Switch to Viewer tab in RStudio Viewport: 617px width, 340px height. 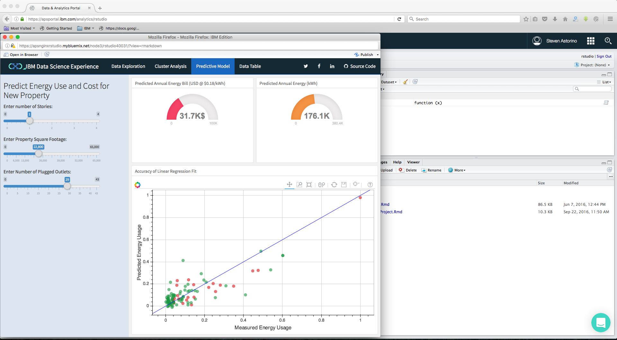tap(413, 162)
